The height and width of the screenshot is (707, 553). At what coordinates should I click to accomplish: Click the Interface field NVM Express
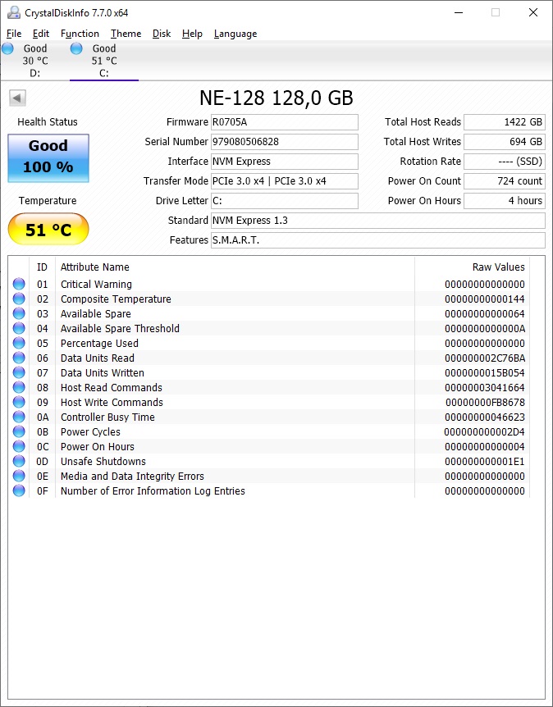[x=285, y=162]
